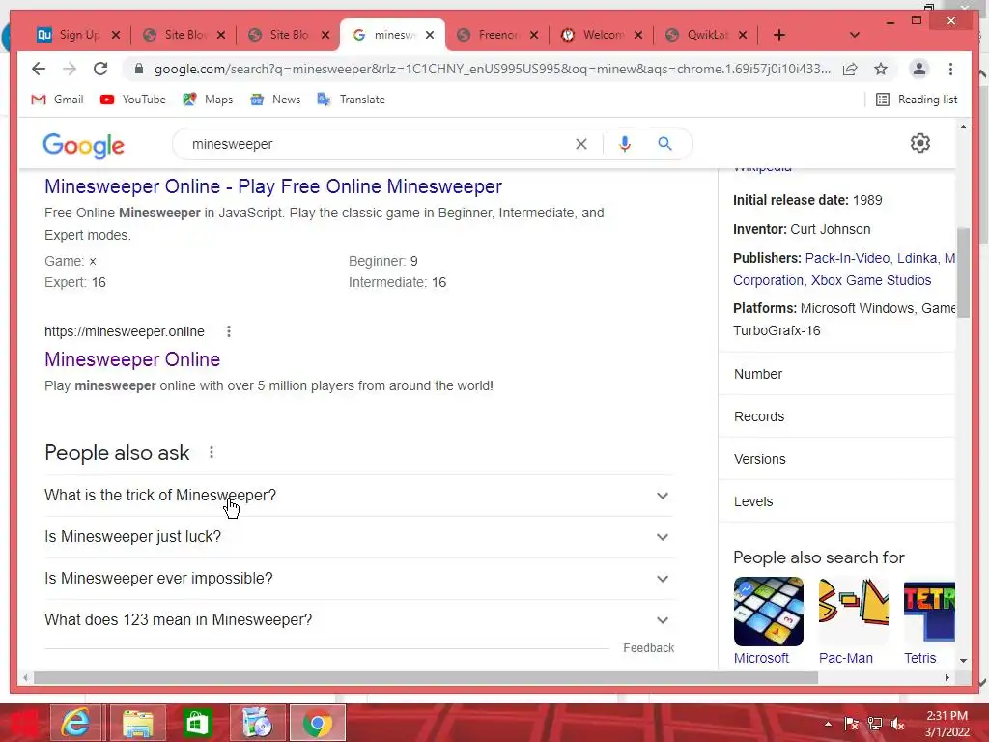Click the muted speaker tray icon
Image resolution: width=989 pixels, height=742 pixels.
[897, 724]
